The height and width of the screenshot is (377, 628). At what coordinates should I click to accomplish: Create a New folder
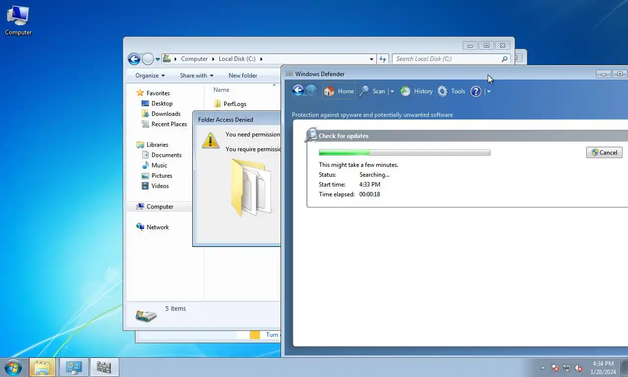[243, 76]
